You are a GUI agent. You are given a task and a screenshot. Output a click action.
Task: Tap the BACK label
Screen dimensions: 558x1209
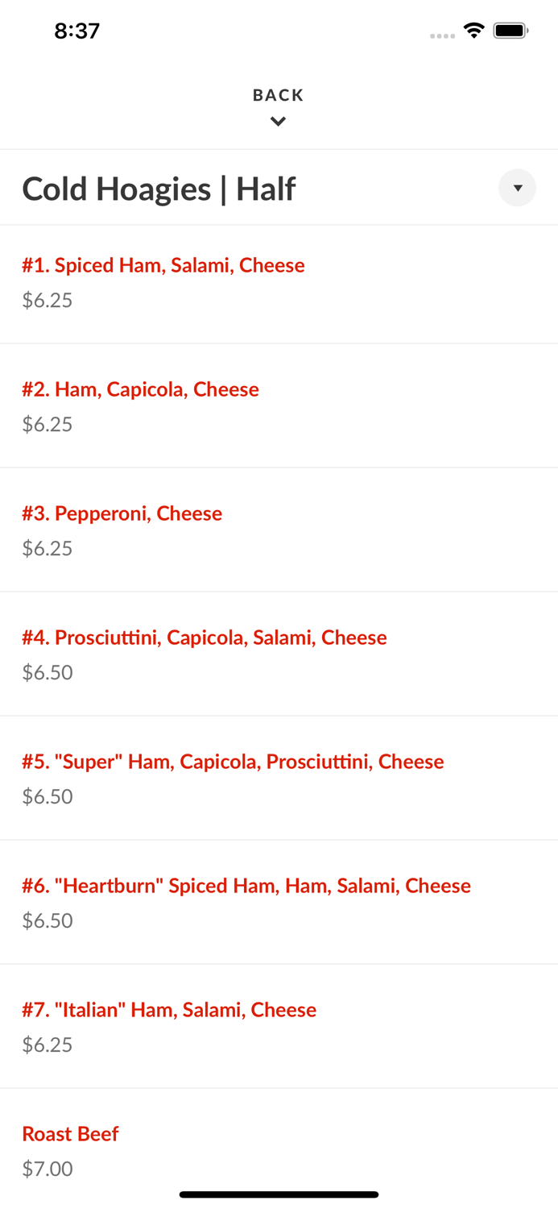pyautogui.click(x=278, y=94)
